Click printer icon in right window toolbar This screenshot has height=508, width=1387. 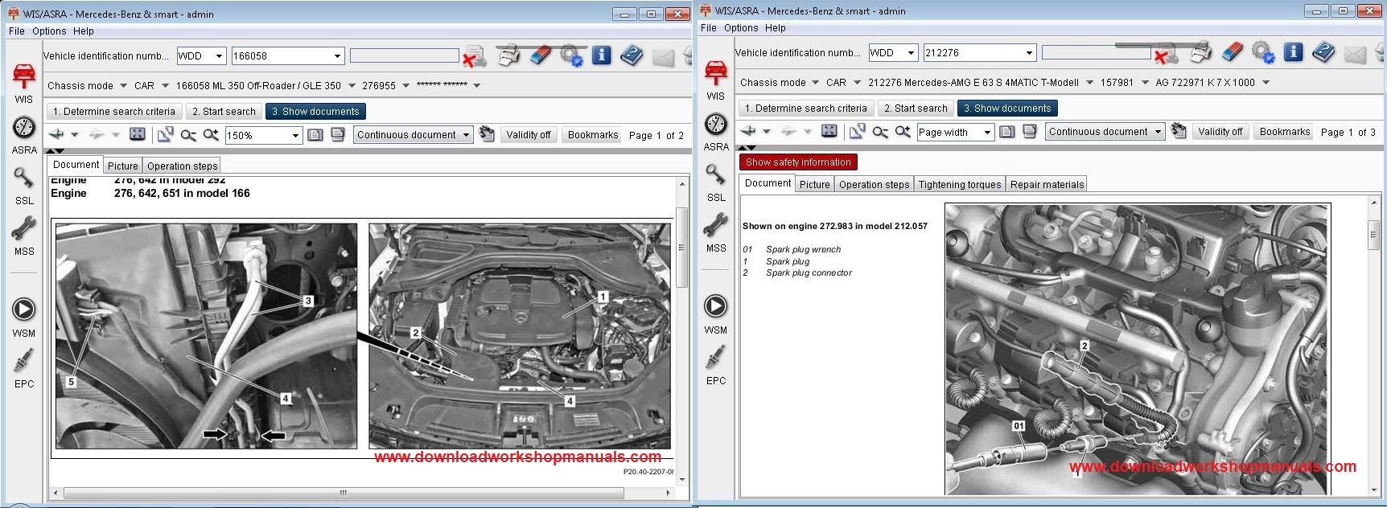1200,52
